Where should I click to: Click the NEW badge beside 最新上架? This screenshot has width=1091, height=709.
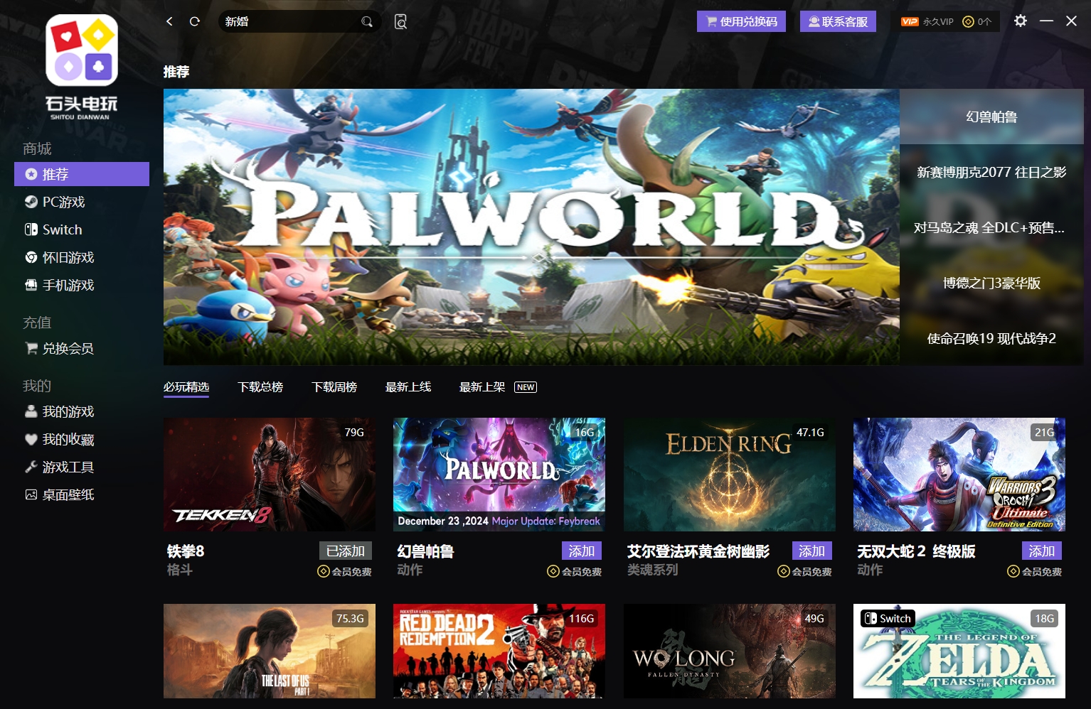click(x=526, y=387)
